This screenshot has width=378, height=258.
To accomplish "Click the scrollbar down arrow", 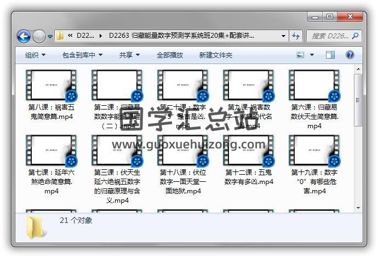I will [x=358, y=208].
